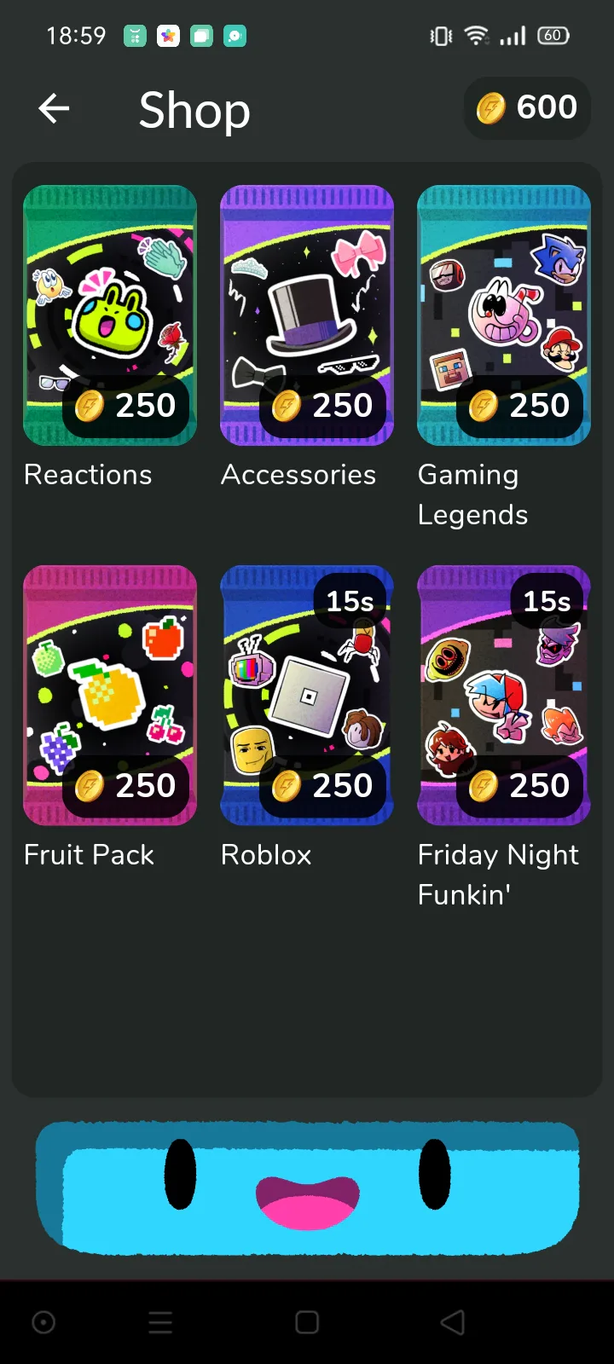Open the Accessories sticker pack
Screen dimensions: 614x1364
click(x=307, y=315)
